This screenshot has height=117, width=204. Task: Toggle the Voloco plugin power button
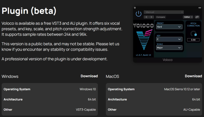(139, 14)
